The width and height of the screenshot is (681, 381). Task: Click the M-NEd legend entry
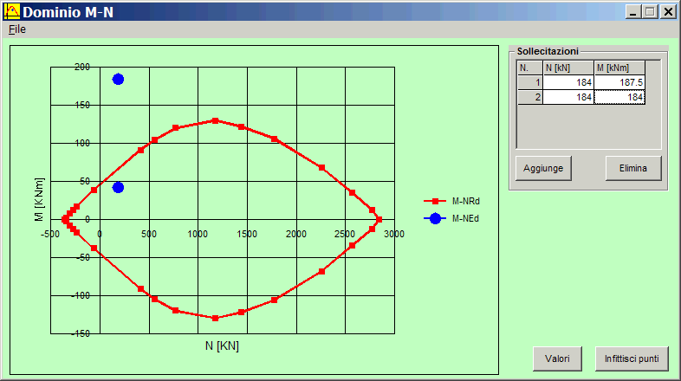pyautogui.click(x=451, y=219)
